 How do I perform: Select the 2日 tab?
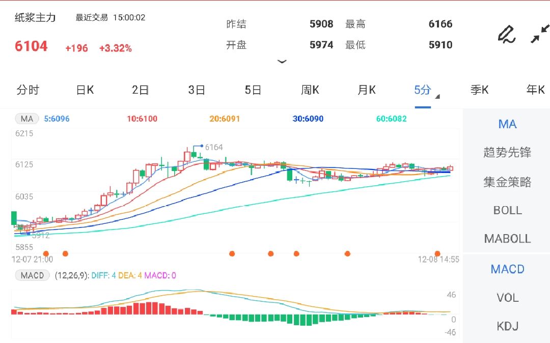(x=141, y=90)
